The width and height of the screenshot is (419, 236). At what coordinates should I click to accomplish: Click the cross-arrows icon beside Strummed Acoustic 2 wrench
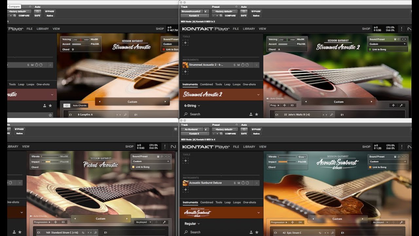click(x=393, y=105)
